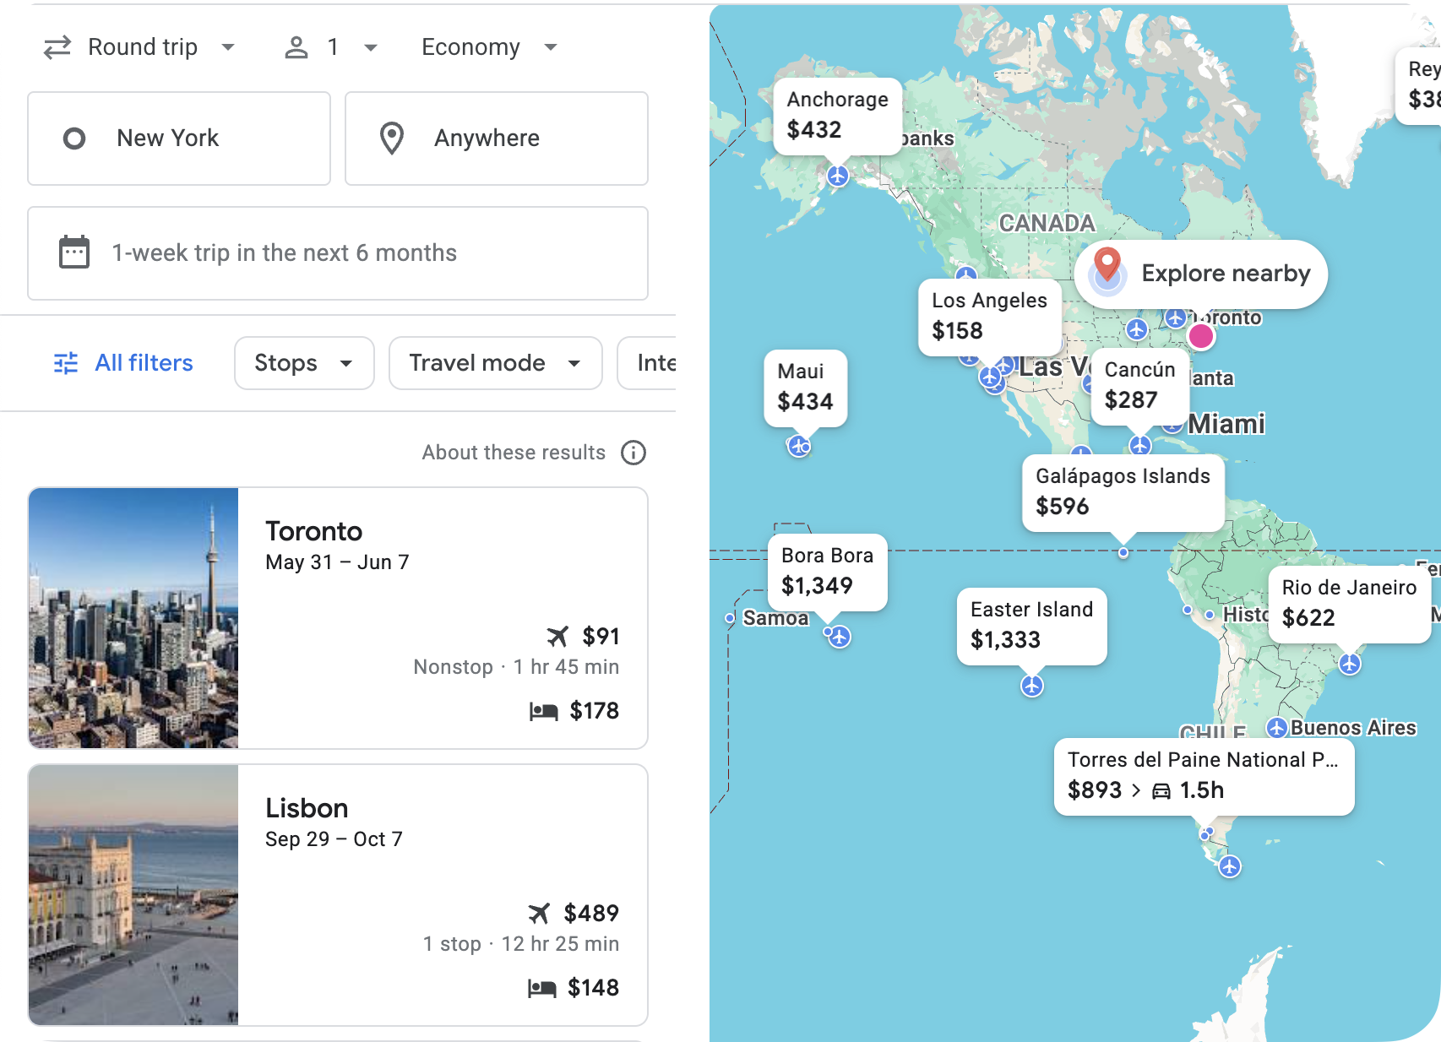The width and height of the screenshot is (1441, 1042).
Task: Click the Toronto skyline thumbnail photo
Action: 133,617
